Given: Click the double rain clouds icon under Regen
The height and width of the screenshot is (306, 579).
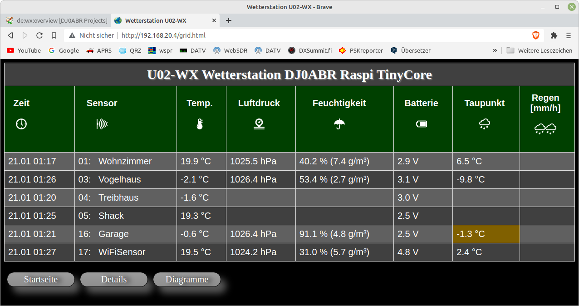Looking at the screenshot, I should coord(545,129).
